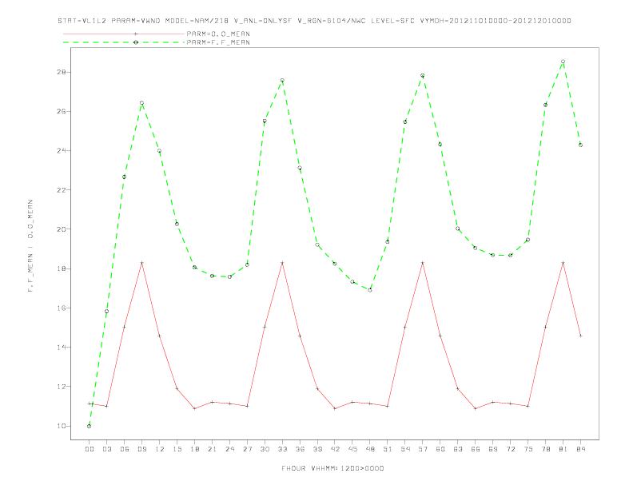Click y-axis tick label 20
The width and height of the screenshot is (633, 489).
[x=62, y=229]
